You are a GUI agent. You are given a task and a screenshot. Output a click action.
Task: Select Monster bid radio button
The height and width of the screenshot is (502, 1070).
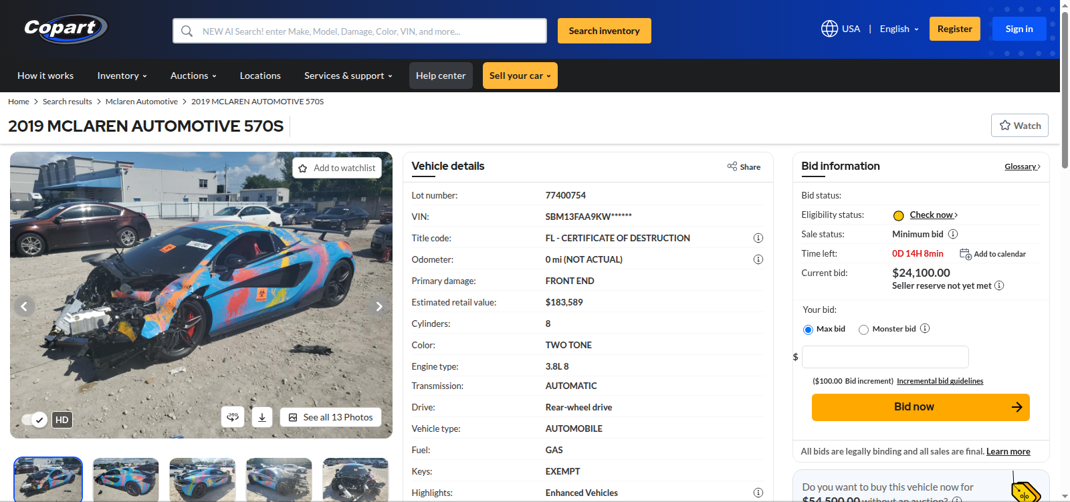click(x=863, y=330)
